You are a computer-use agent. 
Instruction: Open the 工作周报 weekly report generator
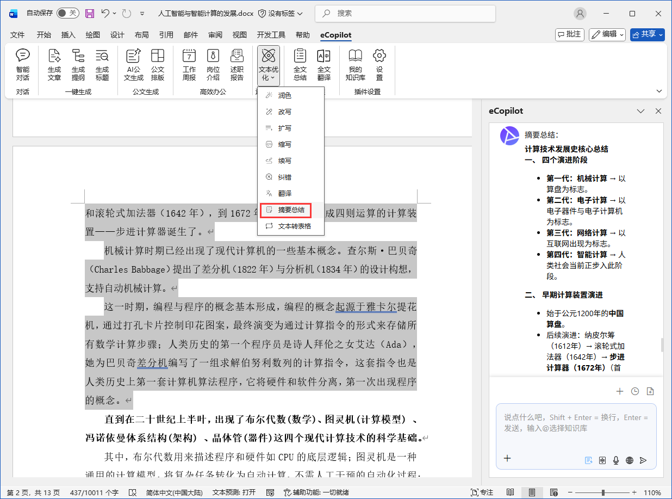click(189, 65)
